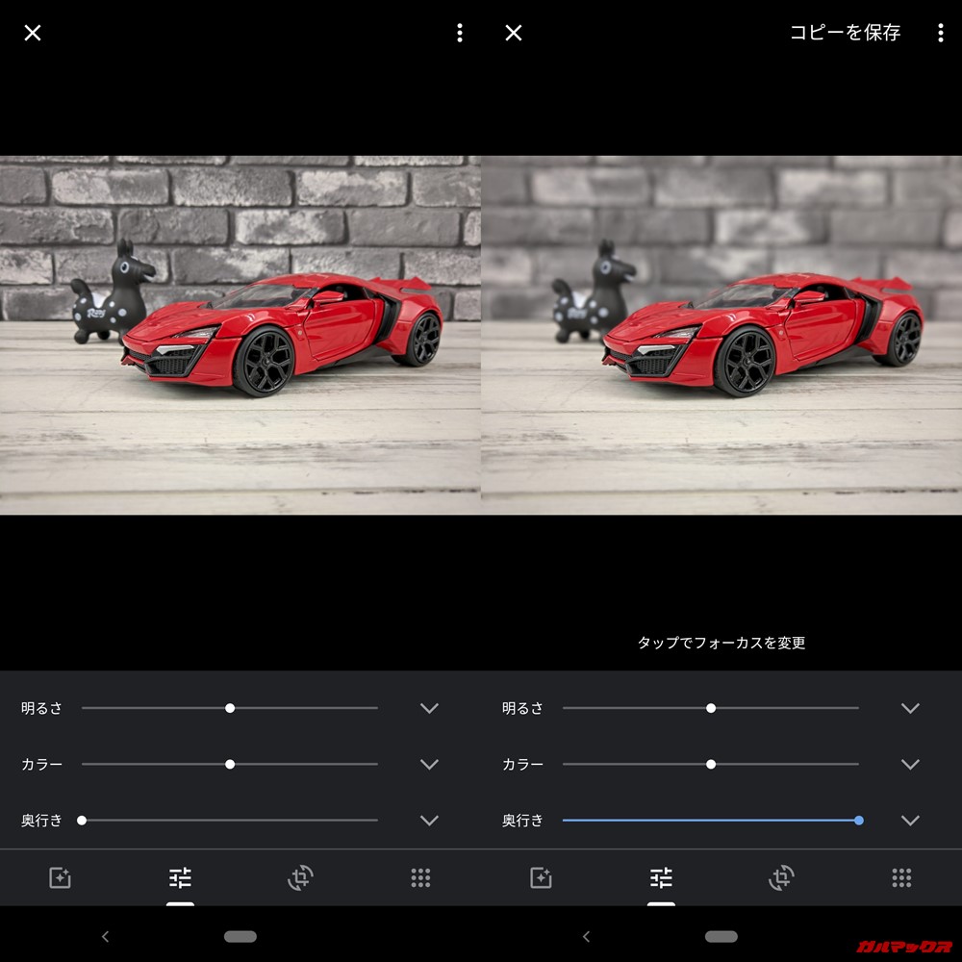Open three-dot menu next to コピーを保存
962x962 pixels.
[940, 33]
